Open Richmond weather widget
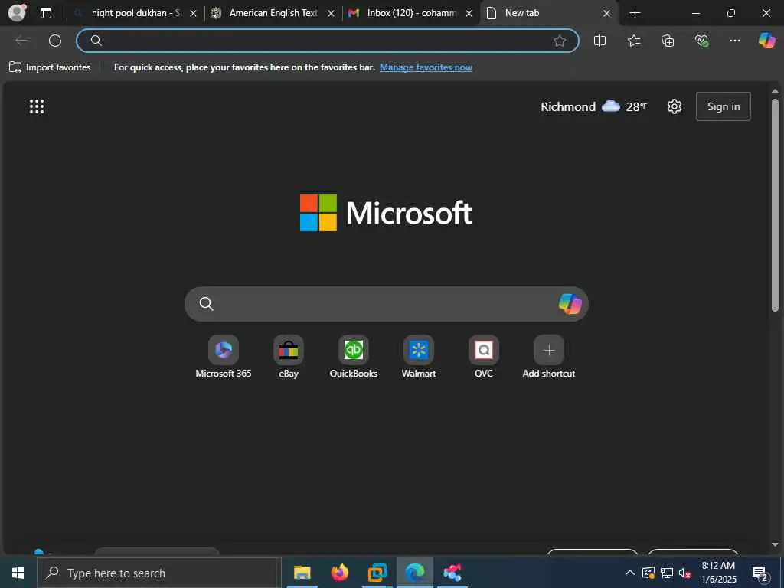 593,106
